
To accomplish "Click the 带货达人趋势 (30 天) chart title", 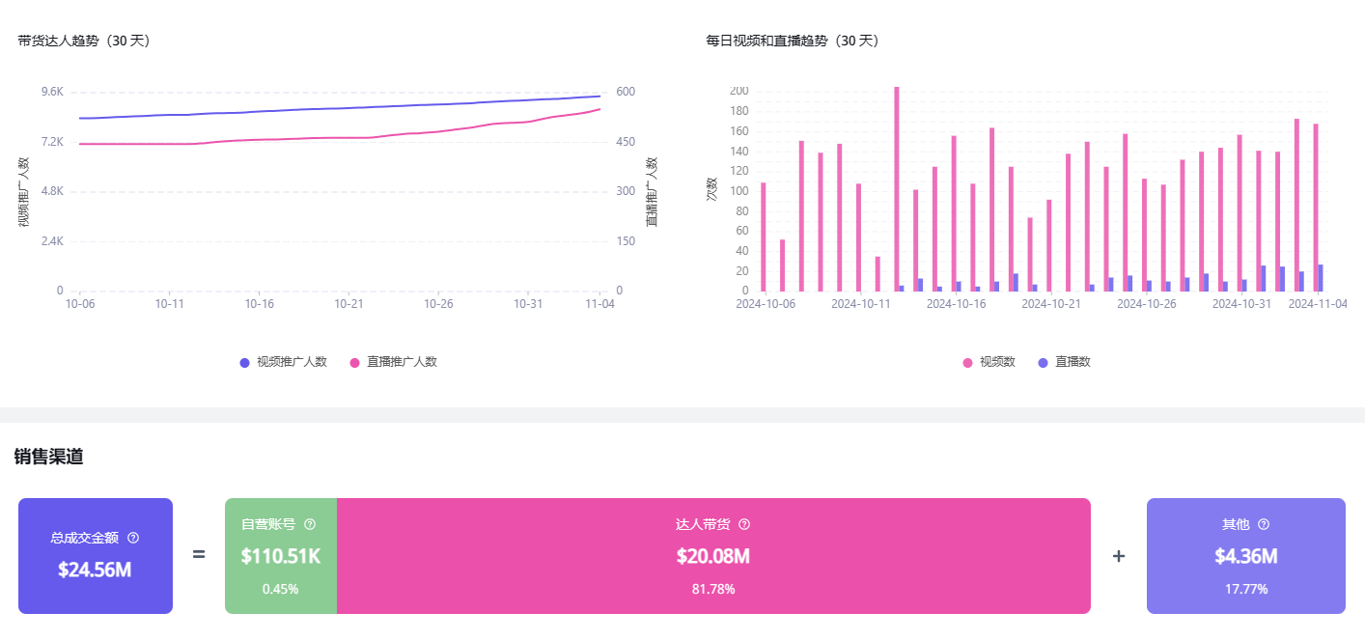I will click(x=84, y=41).
